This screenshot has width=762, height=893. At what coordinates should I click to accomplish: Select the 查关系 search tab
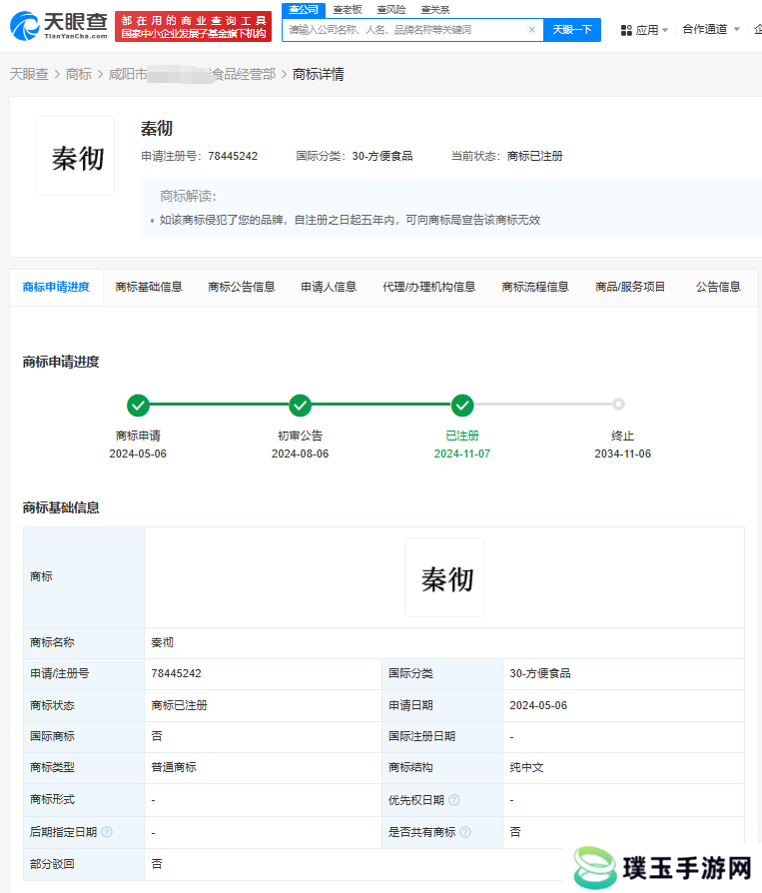click(x=435, y=10)
